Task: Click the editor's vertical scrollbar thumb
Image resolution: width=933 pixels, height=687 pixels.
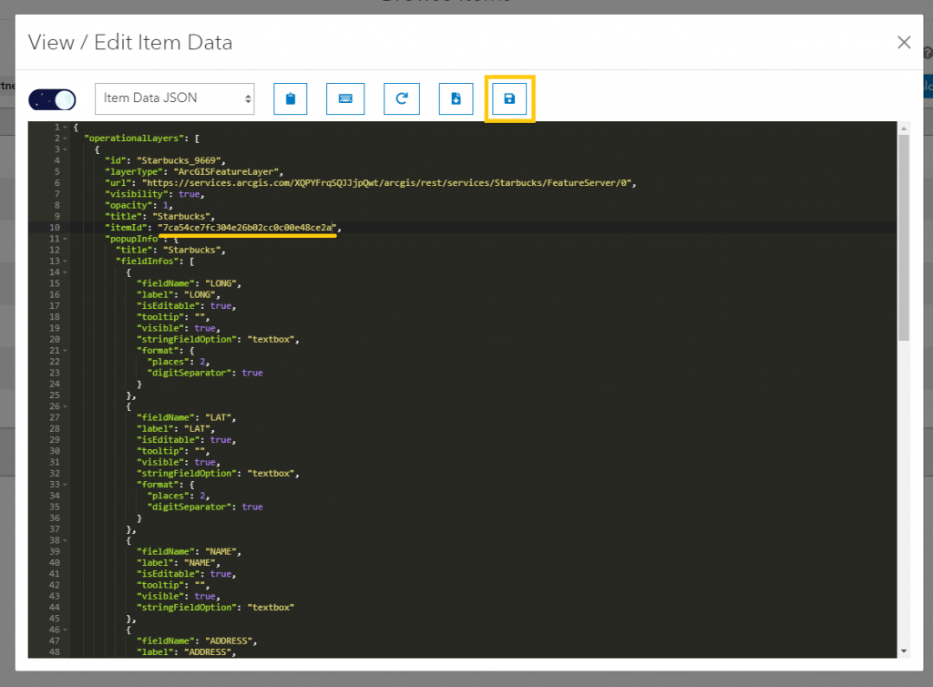Action: [x=902, y=237]
